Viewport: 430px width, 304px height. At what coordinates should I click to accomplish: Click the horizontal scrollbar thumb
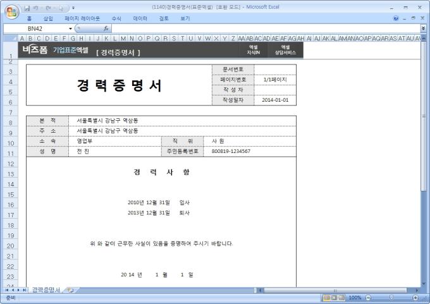point(335,290)
